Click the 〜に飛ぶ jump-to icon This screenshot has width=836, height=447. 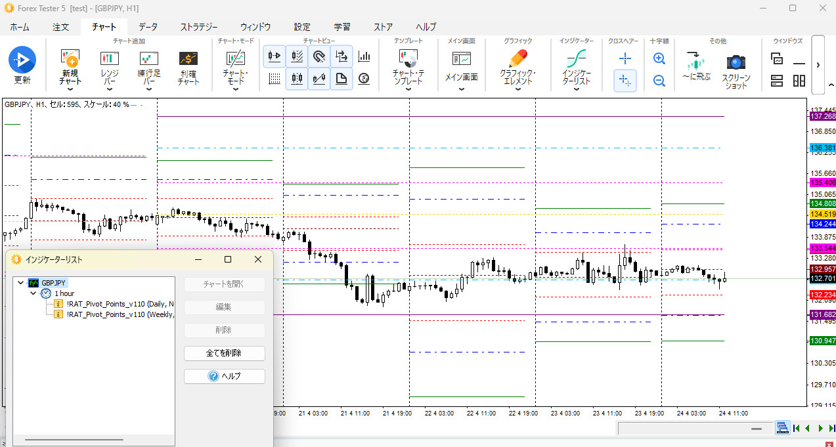[696, 62]
